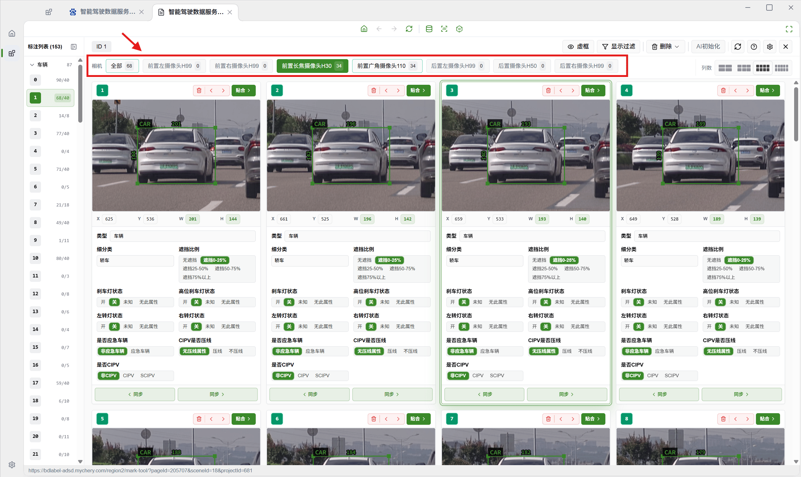Viewport: 801px width, 477px height.
Task: Delete card 3 with trash icon
Action: pyautogui.click(x=548, y=90)
